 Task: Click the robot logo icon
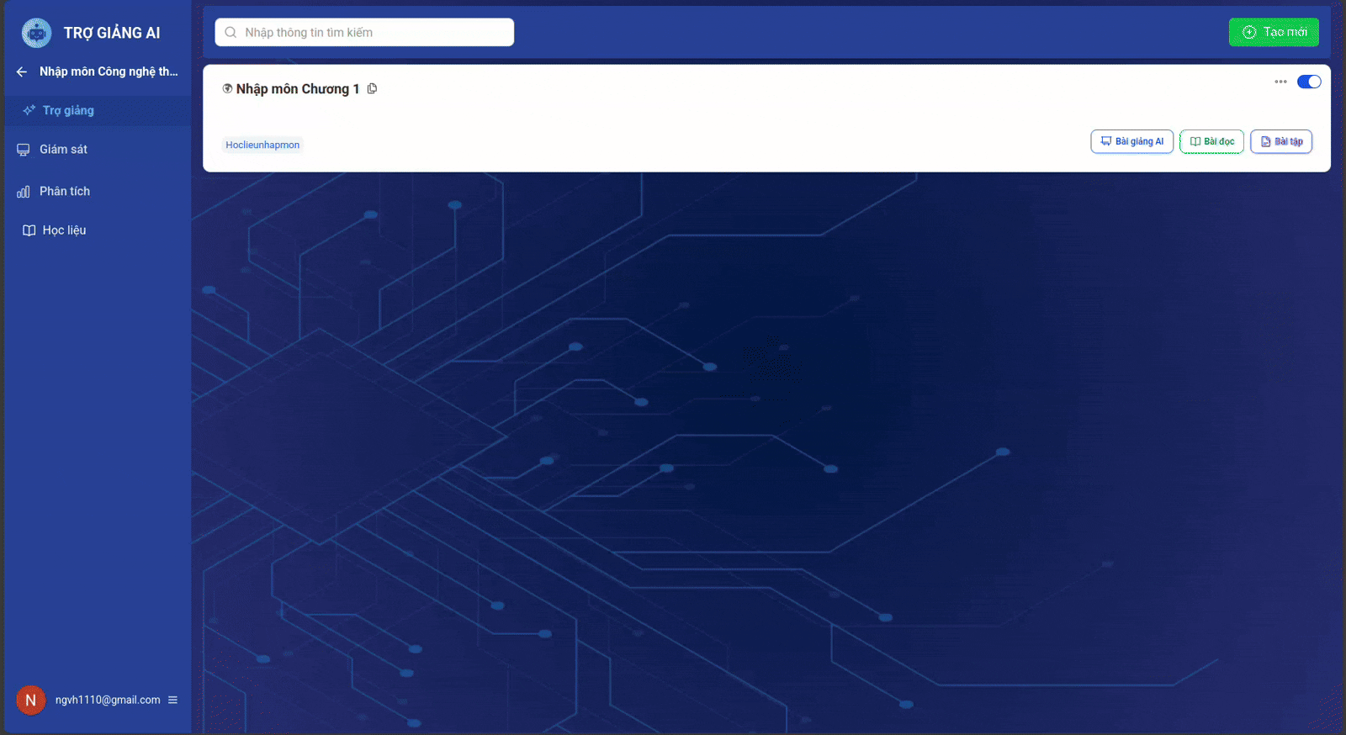point(36,33)
